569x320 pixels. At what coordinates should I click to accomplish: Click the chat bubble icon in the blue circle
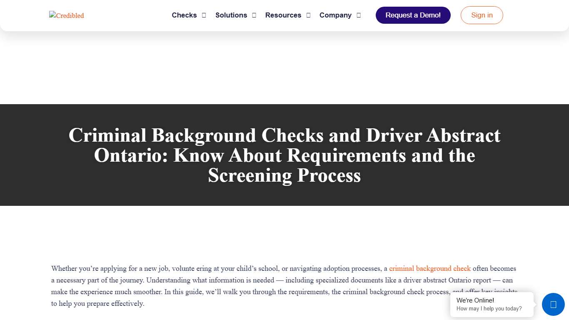pos(553,304)
